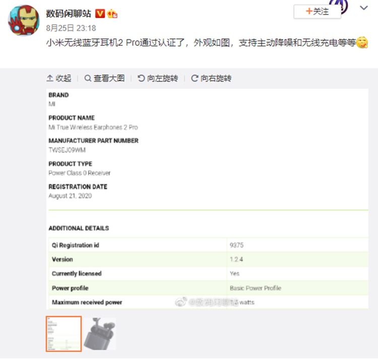Select the first certification thumbnail
Viewport: 378px width, 359px height.
[x=64, y=334]
